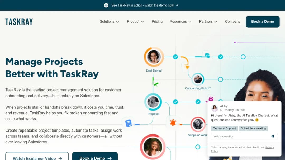Click the purple dot timeline marker
The height and width of the screenshot is (160, 285).
coord(235,42)
